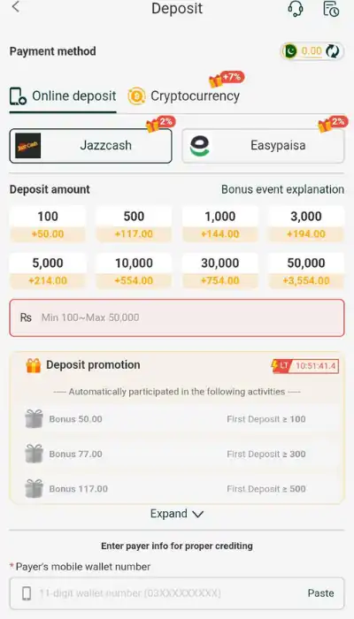Expand the deposit promotion list

(x=177, y=514)
